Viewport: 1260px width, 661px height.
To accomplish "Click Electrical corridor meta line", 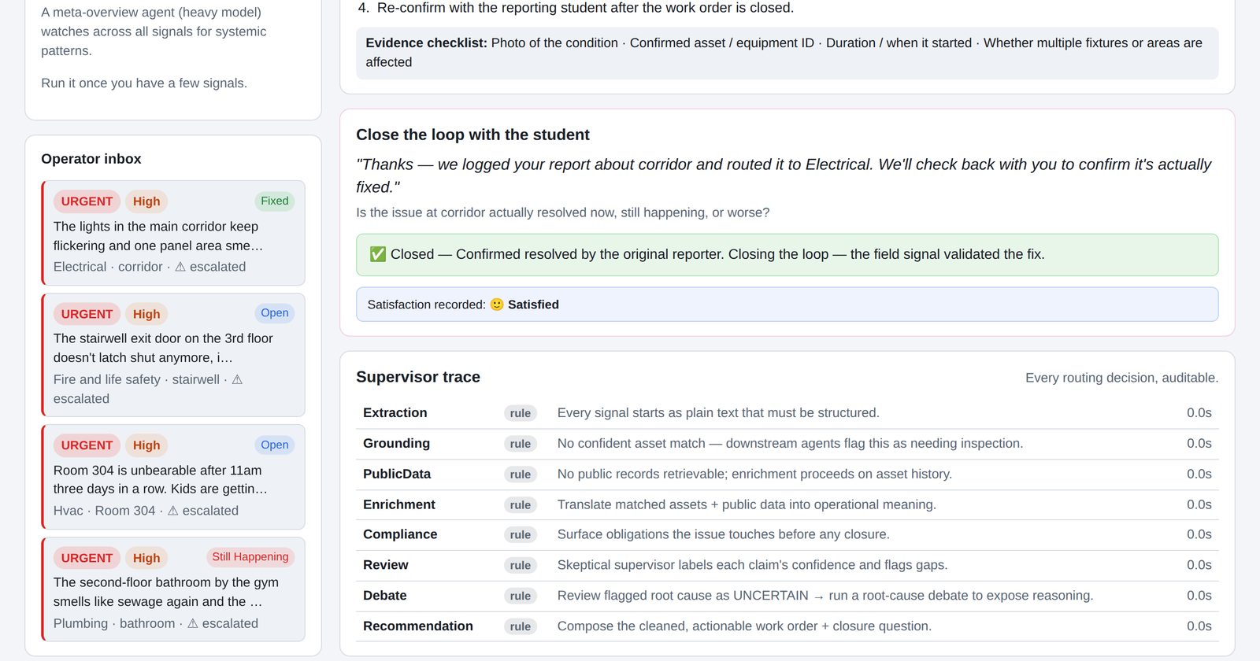I will 150,267.
